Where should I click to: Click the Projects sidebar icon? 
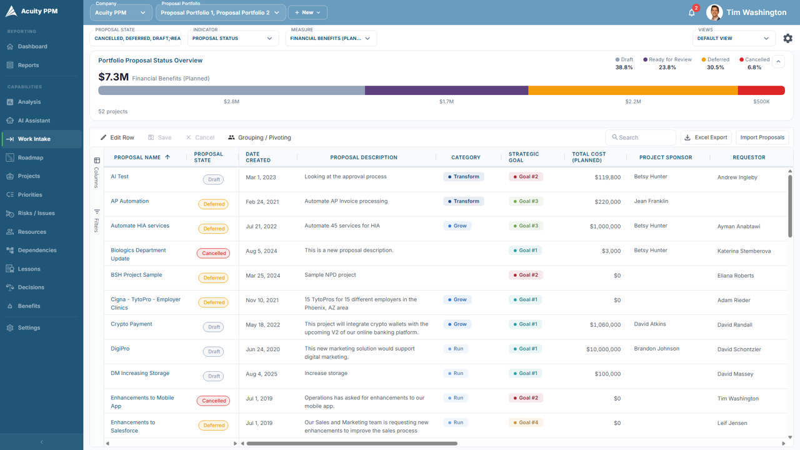point(10,176)
